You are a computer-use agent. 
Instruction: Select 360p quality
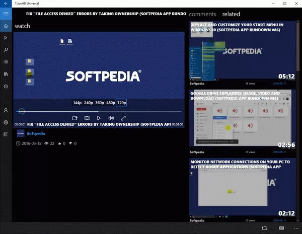(100, 103)
